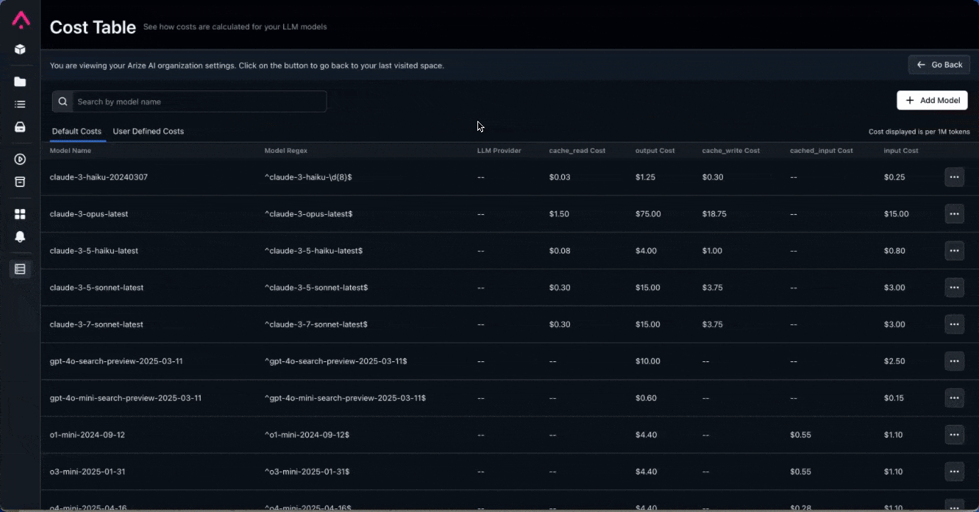Click the LLM Provider column header

499,151
